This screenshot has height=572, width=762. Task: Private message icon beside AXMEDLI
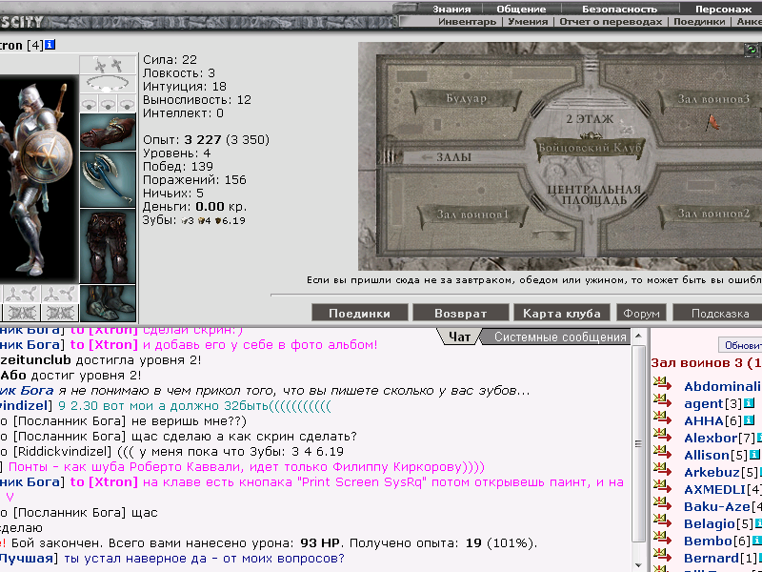(x=662, y=487)
